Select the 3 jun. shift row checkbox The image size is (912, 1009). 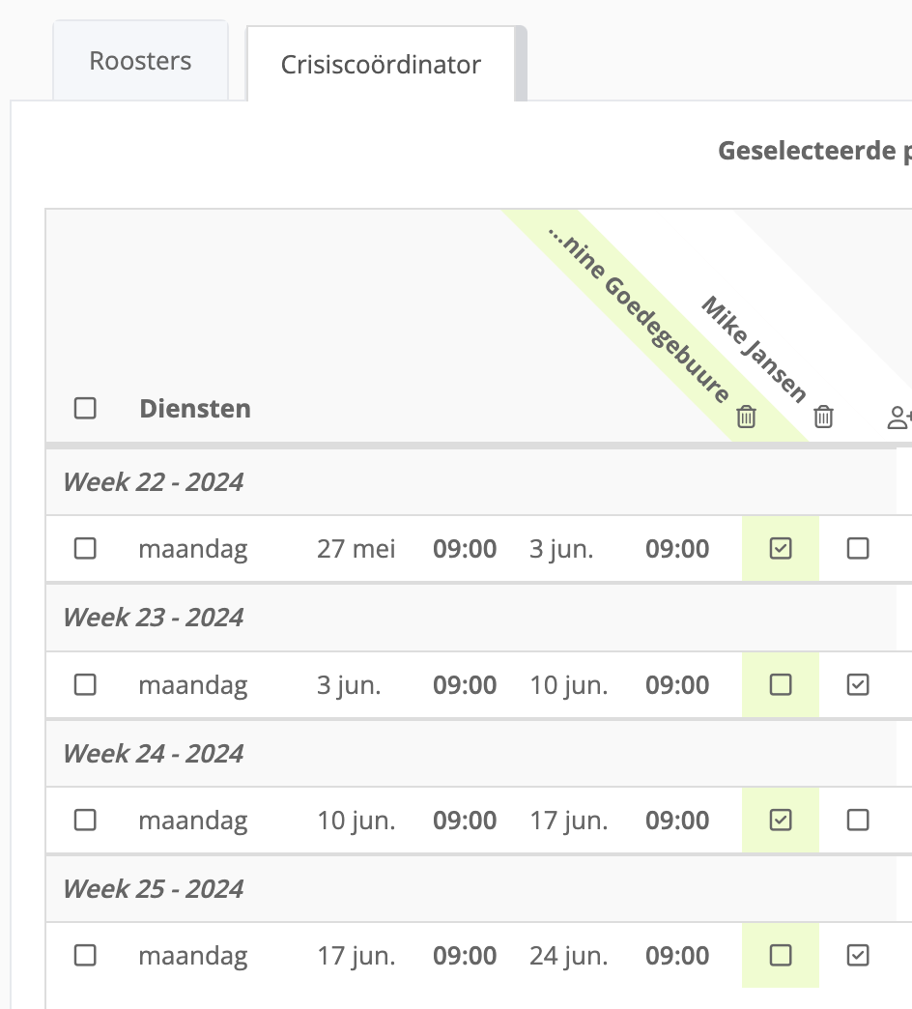point(85,684)
